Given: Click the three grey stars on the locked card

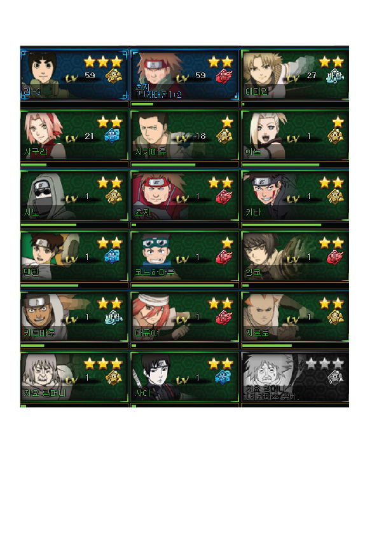Looking at the screenshot, I should (x=324, y=363).
